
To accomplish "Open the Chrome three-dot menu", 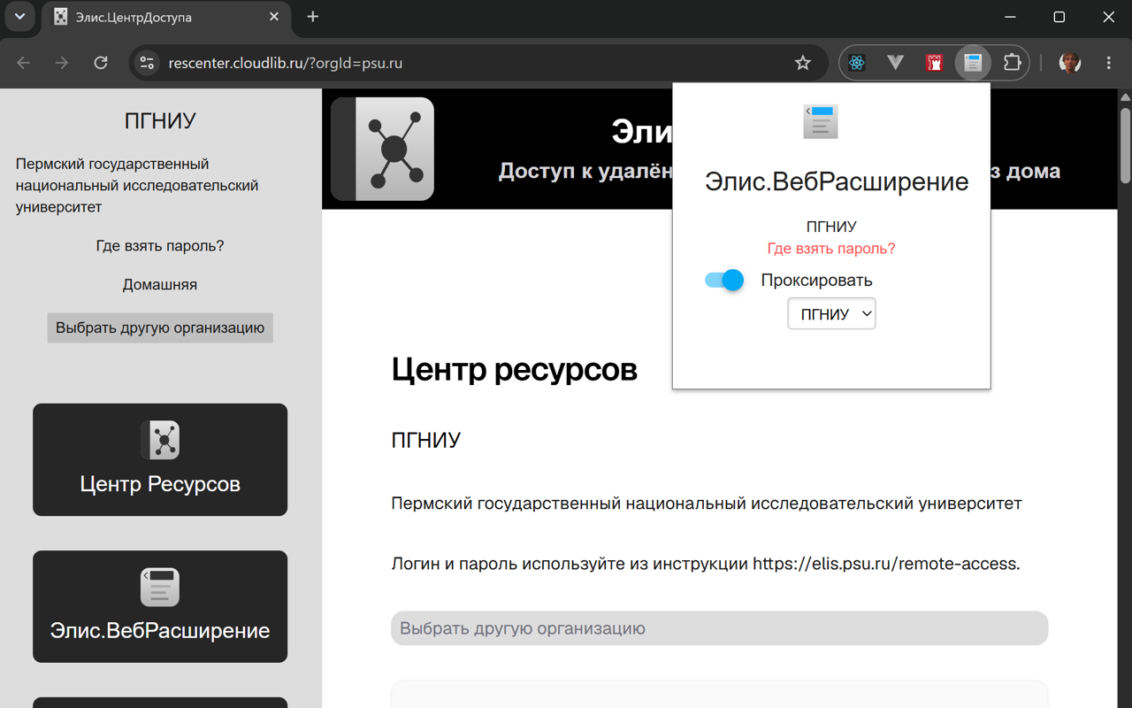I will (1109, 63).
